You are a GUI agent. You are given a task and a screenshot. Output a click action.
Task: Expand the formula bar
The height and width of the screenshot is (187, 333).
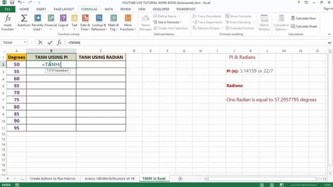329,43
